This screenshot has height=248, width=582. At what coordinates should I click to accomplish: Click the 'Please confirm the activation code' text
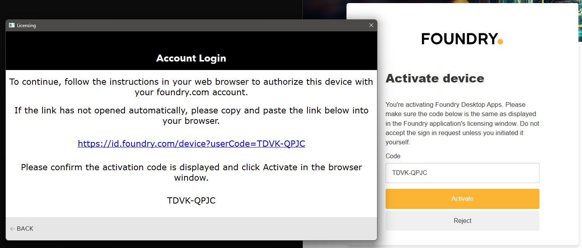pos(191,173)
